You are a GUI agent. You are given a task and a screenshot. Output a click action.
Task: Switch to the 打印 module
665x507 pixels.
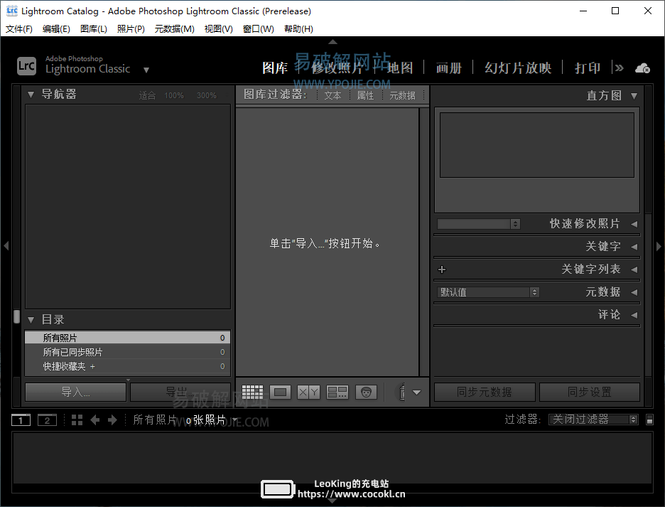click(x=588, y=68)
